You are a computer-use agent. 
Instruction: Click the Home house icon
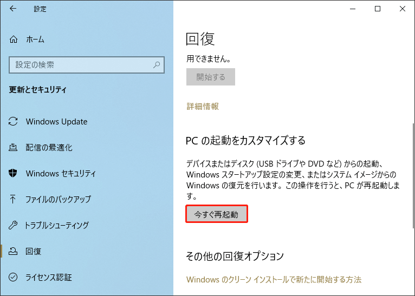tap(13, 40)
